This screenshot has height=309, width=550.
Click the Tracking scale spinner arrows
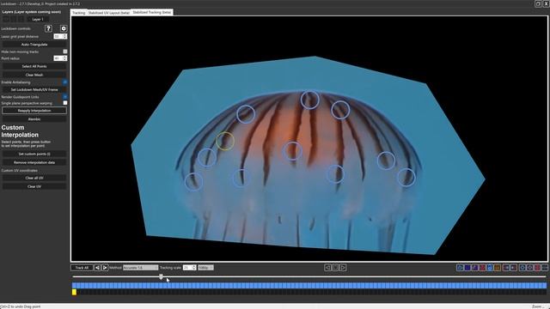(194, 268)
